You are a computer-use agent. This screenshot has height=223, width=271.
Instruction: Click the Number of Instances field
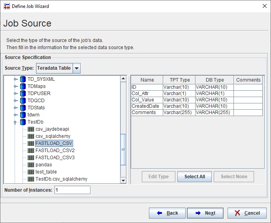72,190
